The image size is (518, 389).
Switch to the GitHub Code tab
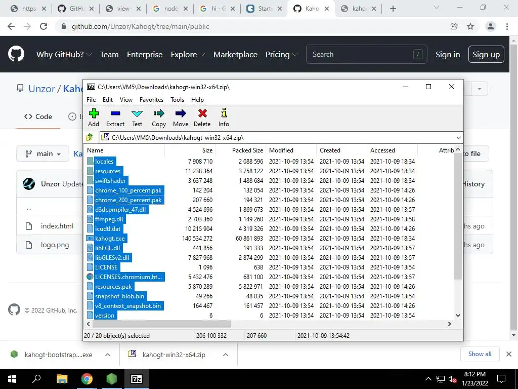pos(38,116)
